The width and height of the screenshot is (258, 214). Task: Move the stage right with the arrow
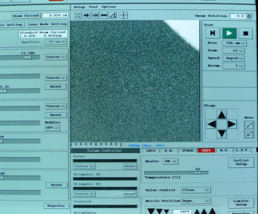click(x=232, y=124)
